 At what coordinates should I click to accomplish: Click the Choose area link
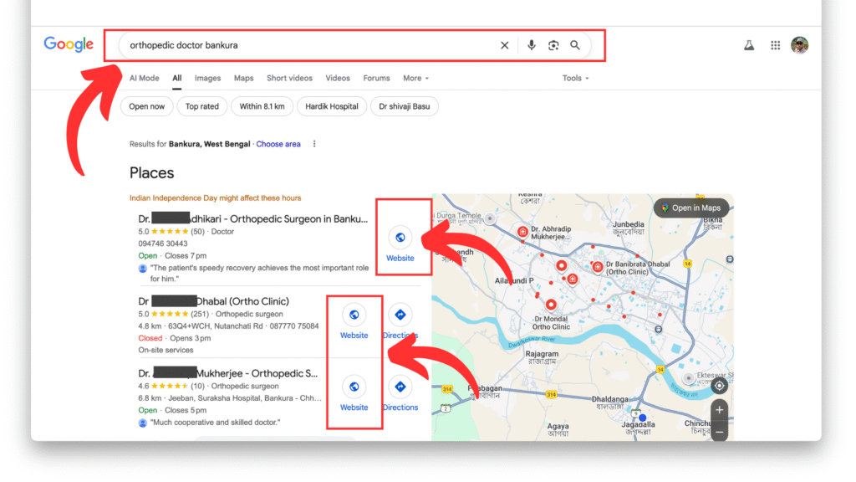(278, 144)
